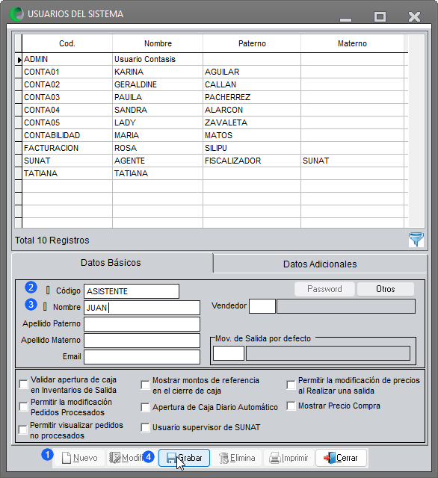This screenshot has height=478, width=438.
Task: Enable Usuario supervisor de SUNAT checkbox
Action: pyautogui.click(x=145, y=427)
